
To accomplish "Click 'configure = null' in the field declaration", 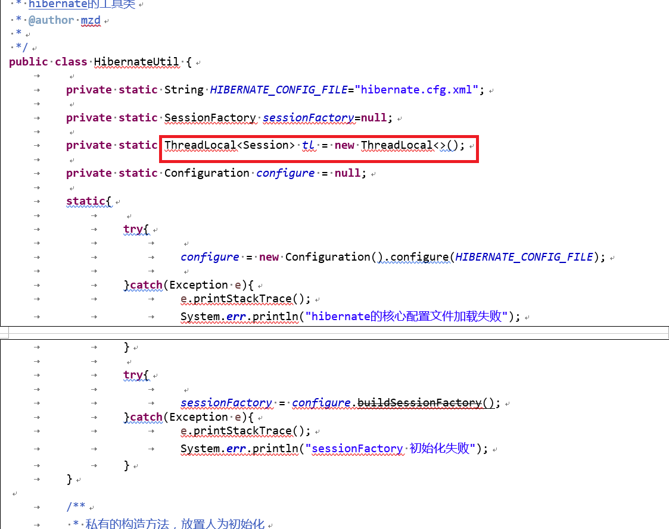I will point(308,173).
